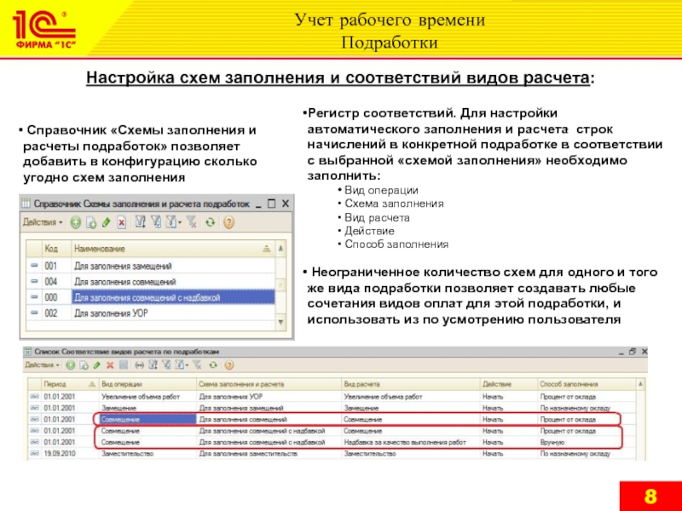Expand filter history dropdown arrow in Список toolbar
The image size is (682, 511).
pos(187,365)
